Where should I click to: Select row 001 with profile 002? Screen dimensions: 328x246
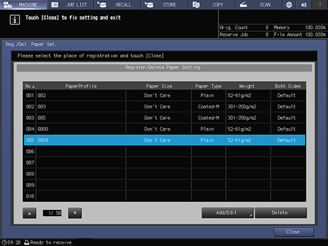(164, 95)
